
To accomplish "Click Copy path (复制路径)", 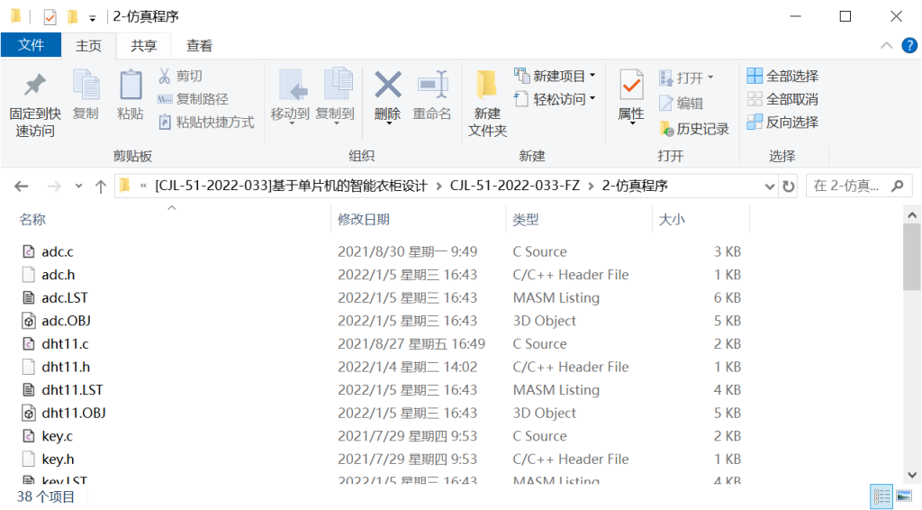I will 193,99.
